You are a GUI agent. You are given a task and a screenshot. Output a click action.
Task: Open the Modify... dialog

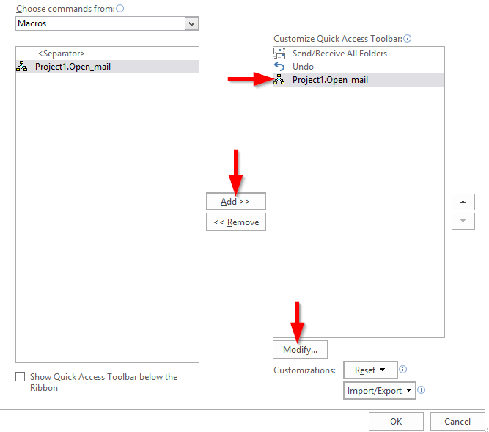[x=300, y=350]
